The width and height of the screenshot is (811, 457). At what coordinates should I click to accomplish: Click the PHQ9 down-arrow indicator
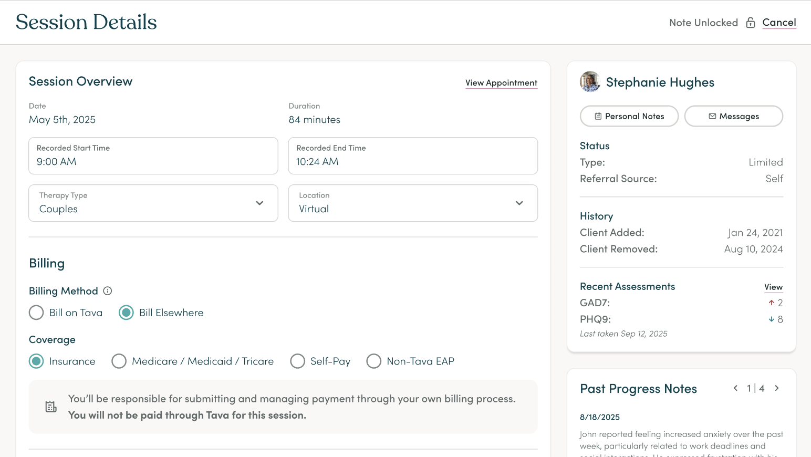point(771,319)
